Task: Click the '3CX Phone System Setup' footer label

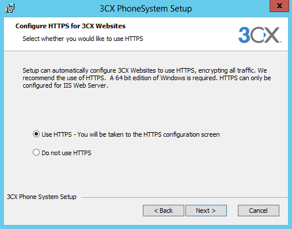Action: click(41, 197)
